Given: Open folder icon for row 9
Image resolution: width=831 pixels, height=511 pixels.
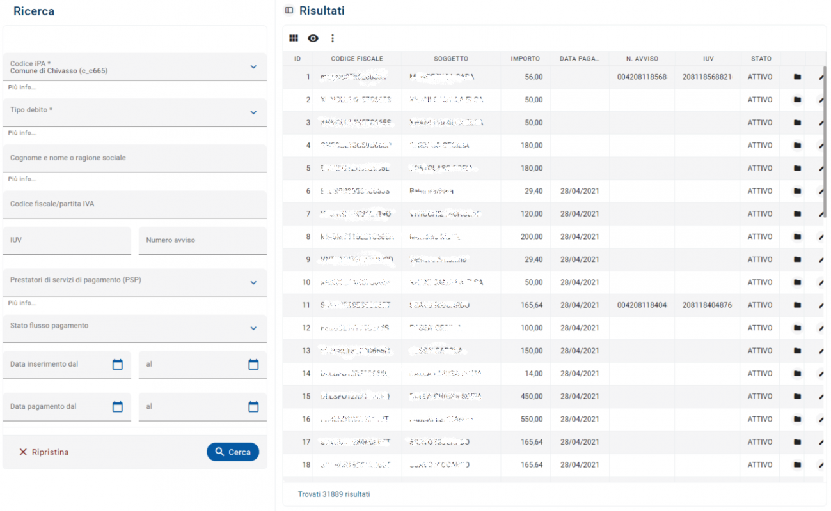Looking at the screenshot, I should click(x=797, y=259).
